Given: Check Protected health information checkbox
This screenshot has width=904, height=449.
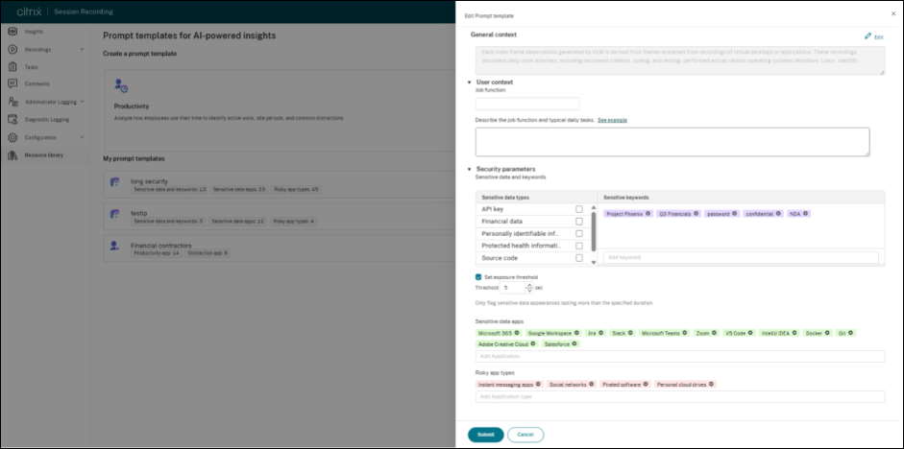Looking at the screenshot, I should 579,246.
